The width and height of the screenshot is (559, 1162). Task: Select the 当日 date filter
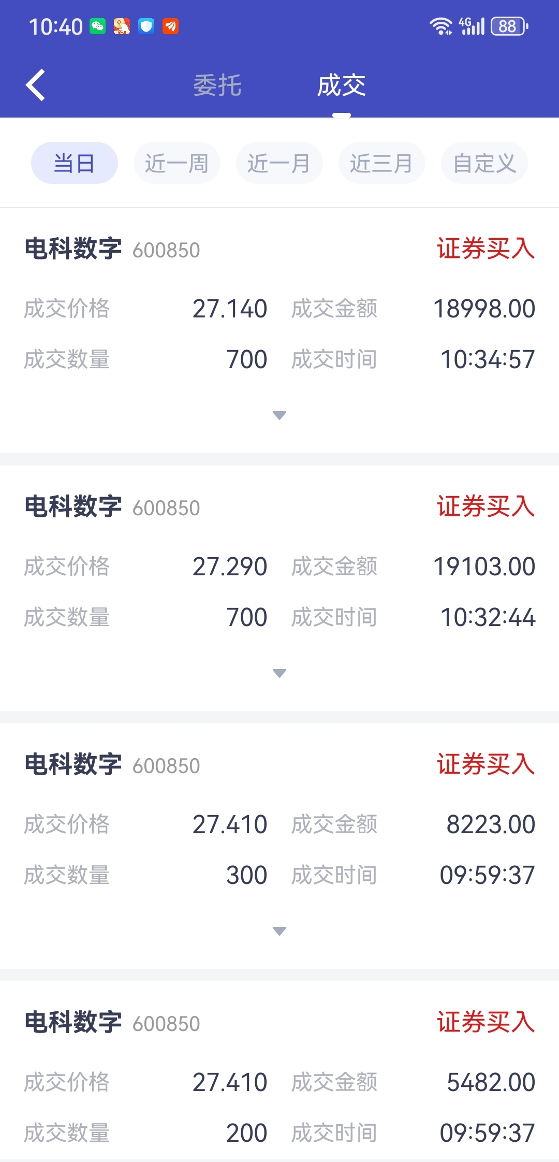click(75, 163)
